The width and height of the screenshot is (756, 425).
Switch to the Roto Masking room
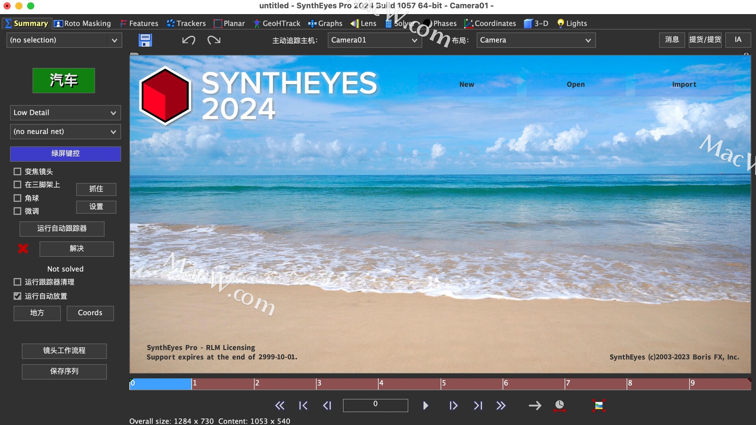pyautogui.click(x=82, y=24)
